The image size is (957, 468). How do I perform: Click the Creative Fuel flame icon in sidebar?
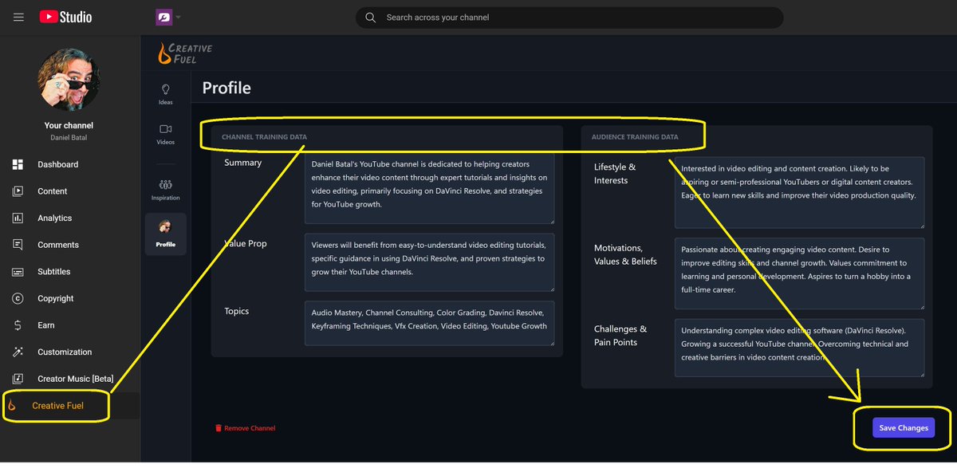[11, 406]
